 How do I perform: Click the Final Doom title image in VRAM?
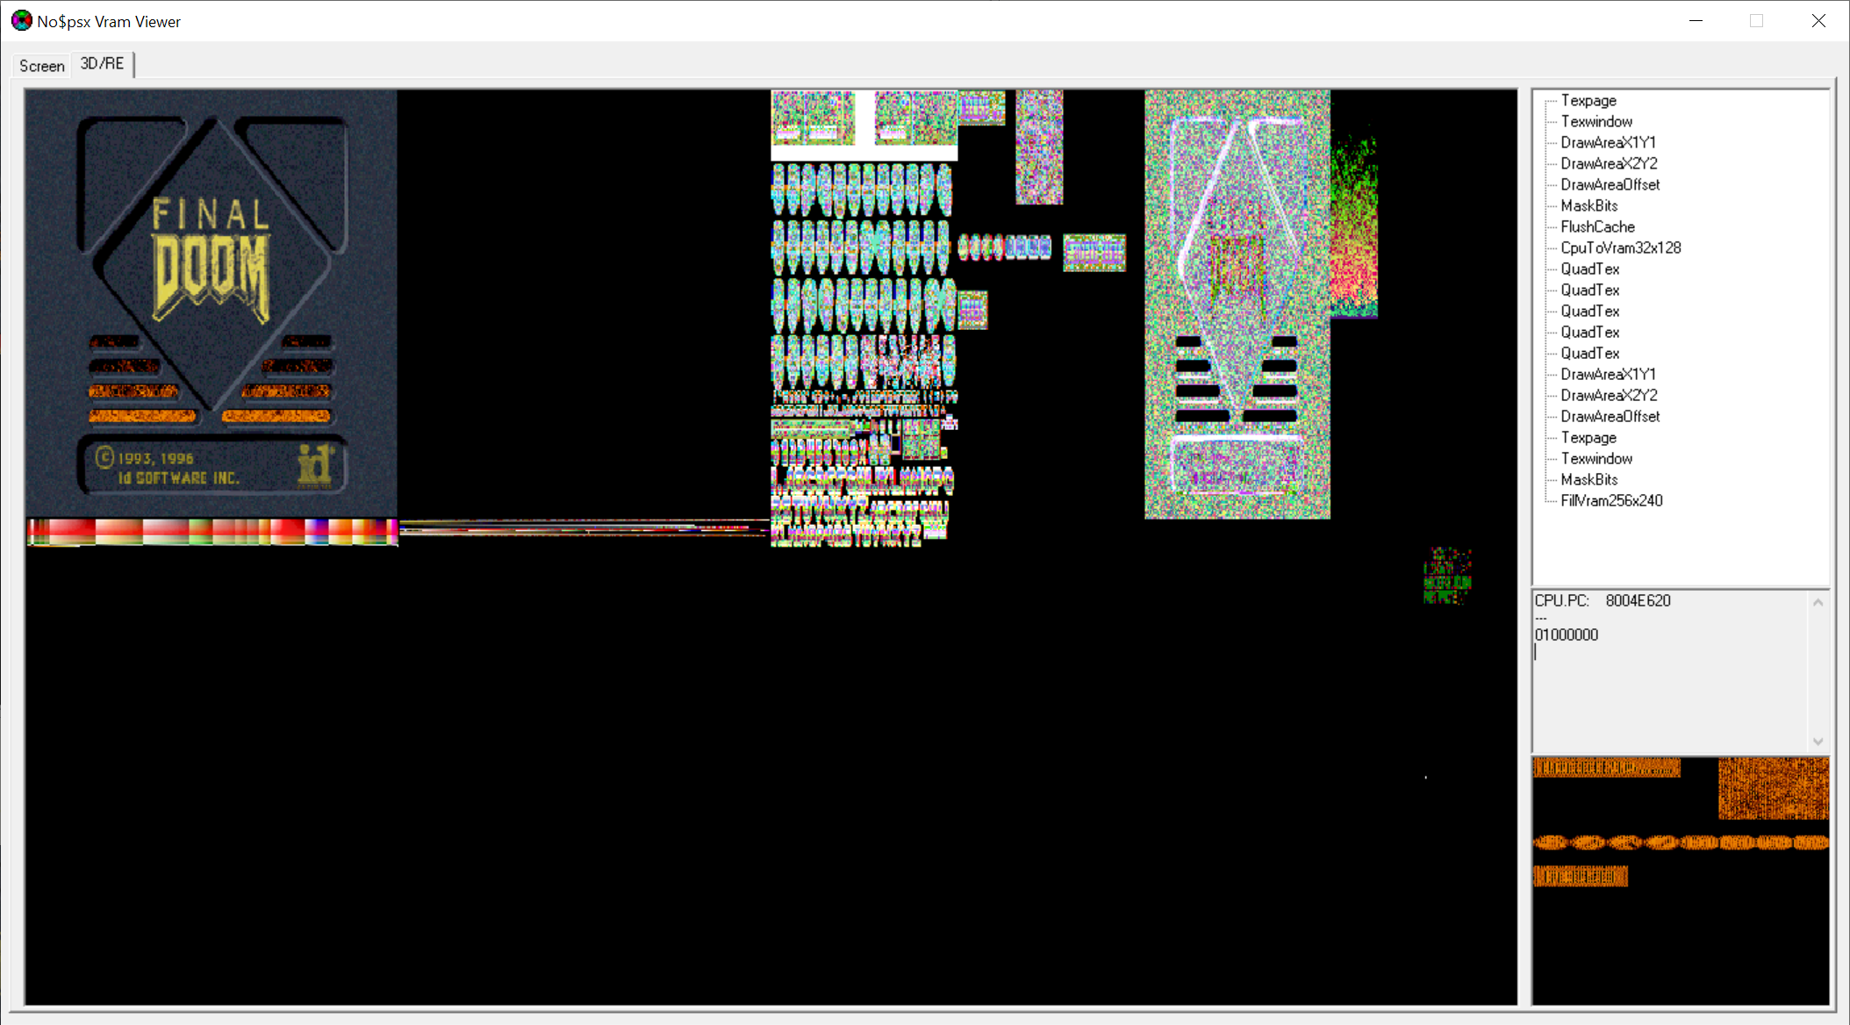(x=211, y=303)
